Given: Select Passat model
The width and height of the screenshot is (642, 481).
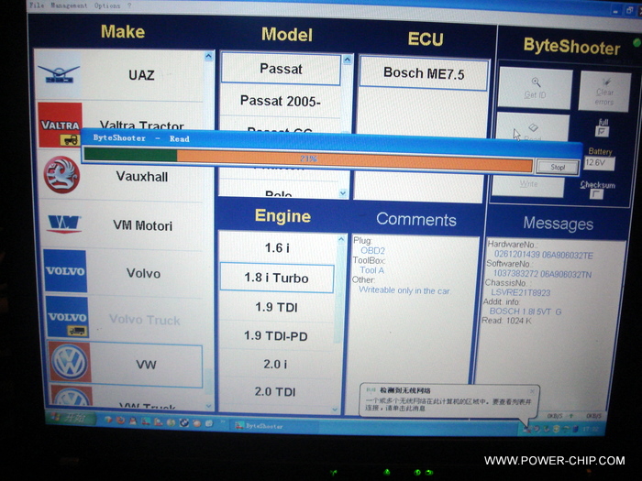Looking at the screenshot, I should pos(281,69).
